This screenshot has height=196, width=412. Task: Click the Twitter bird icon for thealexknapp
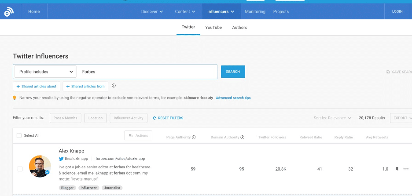pyautogui.click(x=61, y=158)
